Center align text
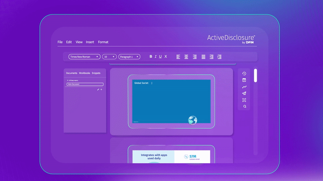323x181 pixels. pos(186,57)
